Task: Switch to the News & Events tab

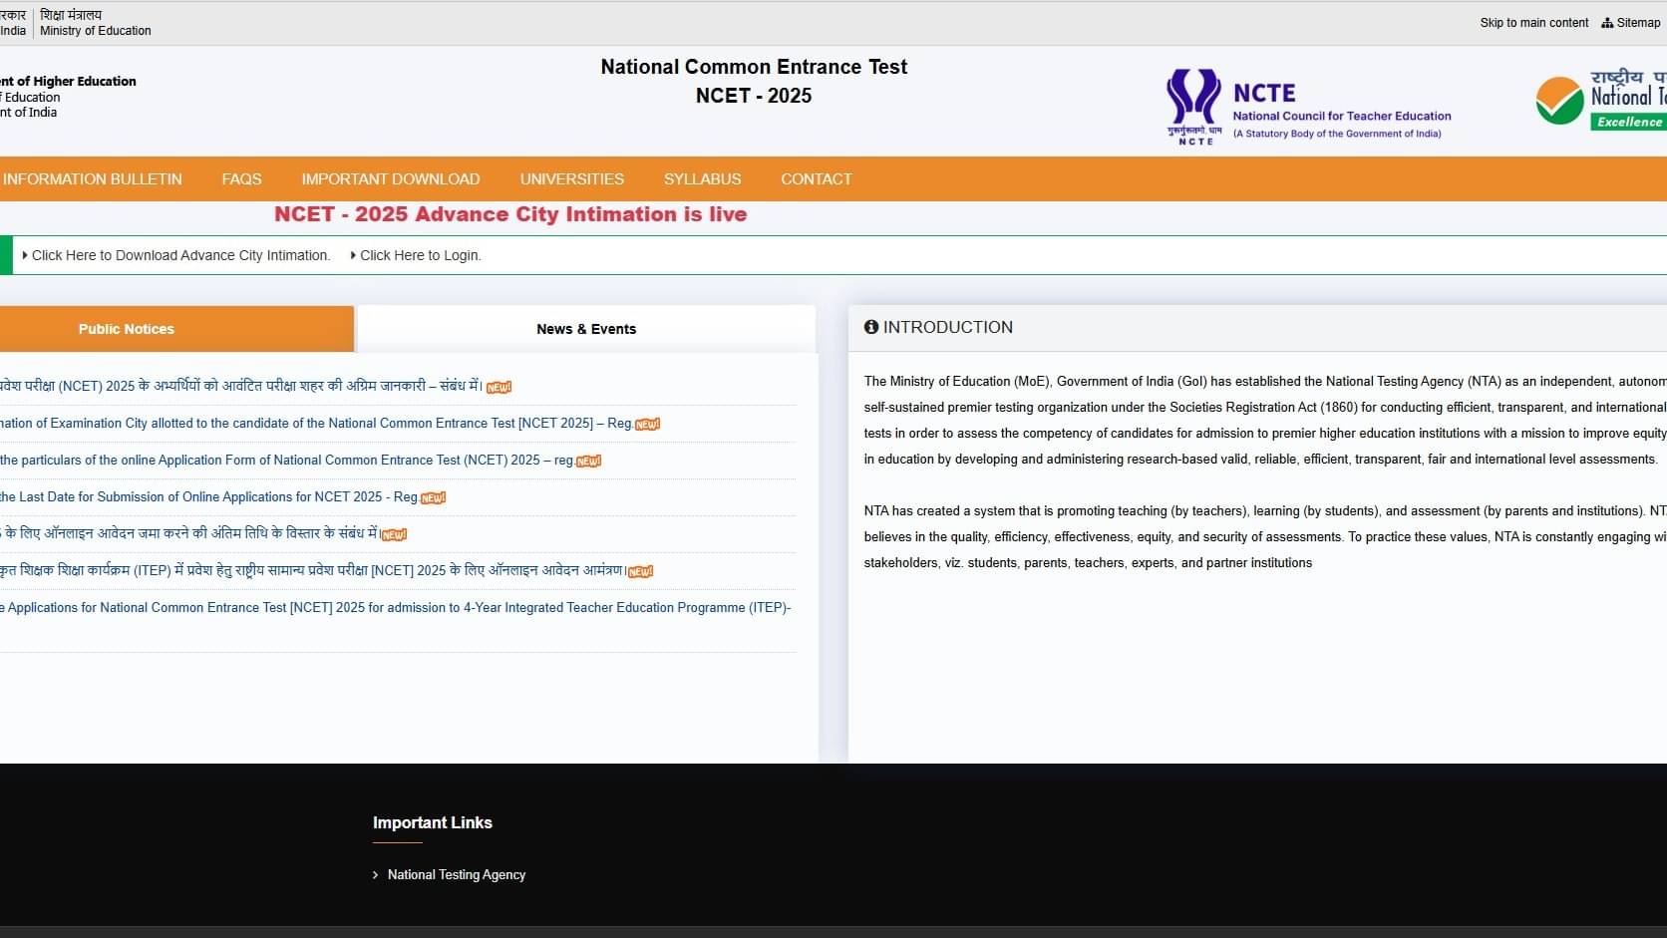Action: click(585, 329)
